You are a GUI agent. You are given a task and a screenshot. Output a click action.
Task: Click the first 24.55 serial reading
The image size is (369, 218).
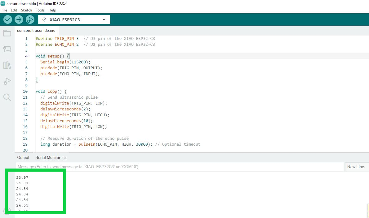(22, 205)
